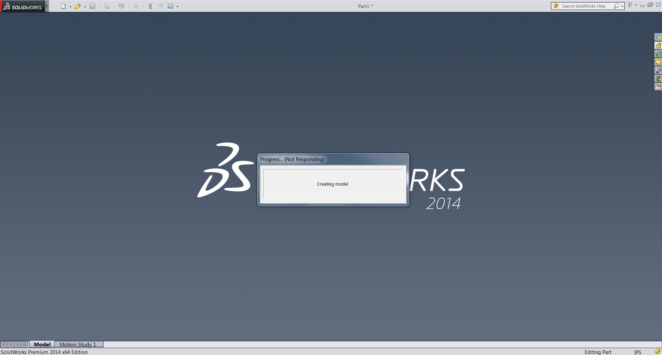The height and width of the screenshot is (355, 662).
Task: Open the Options dropdown arrow on the toolbar
Action: pos(178,6)
